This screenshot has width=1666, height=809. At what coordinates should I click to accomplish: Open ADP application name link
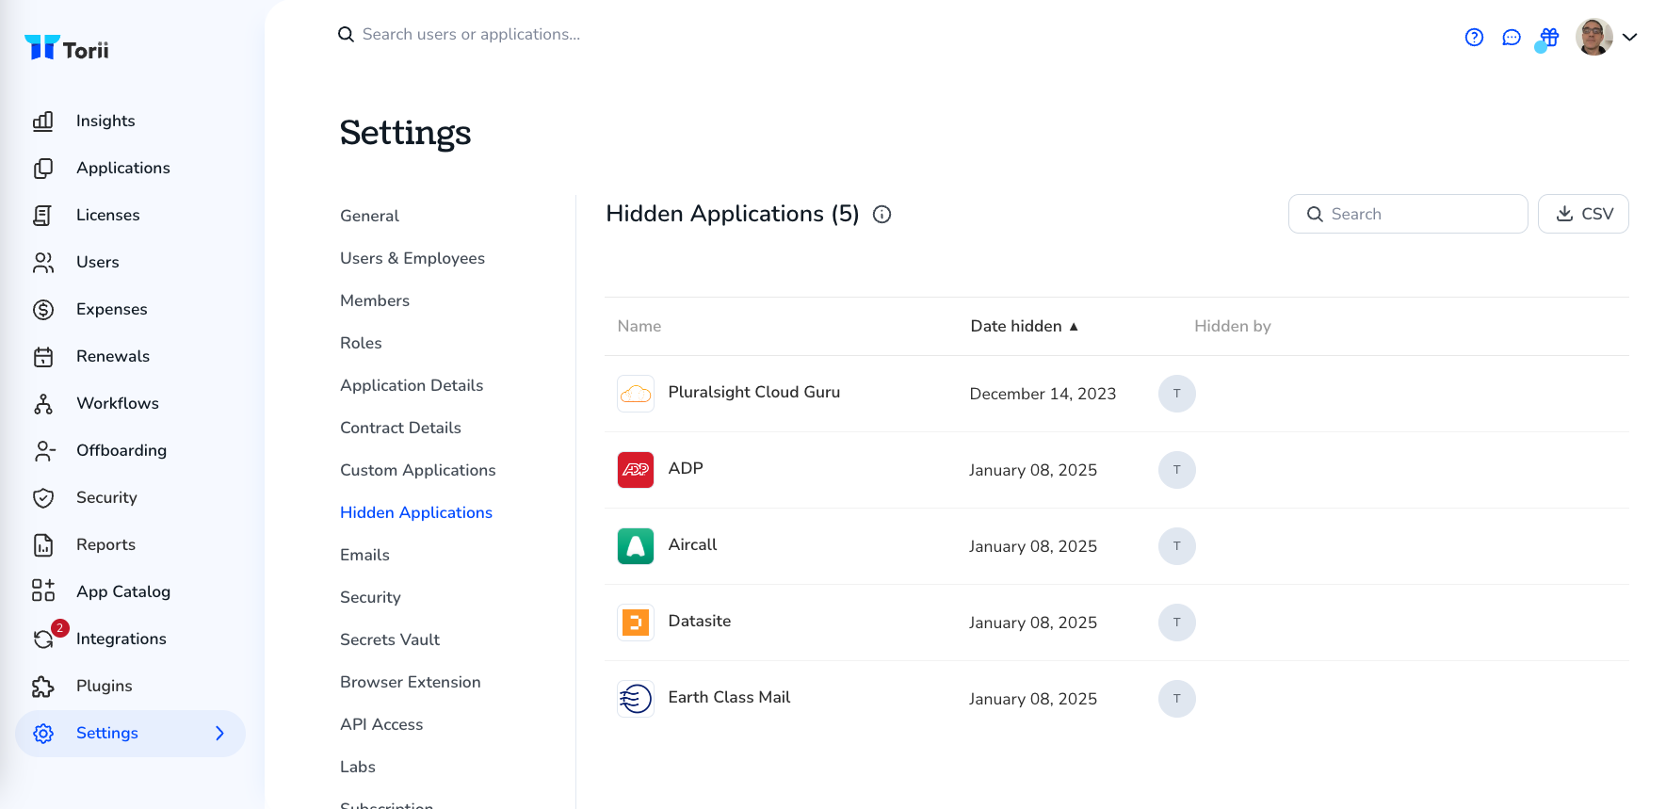tap(686, 468)
